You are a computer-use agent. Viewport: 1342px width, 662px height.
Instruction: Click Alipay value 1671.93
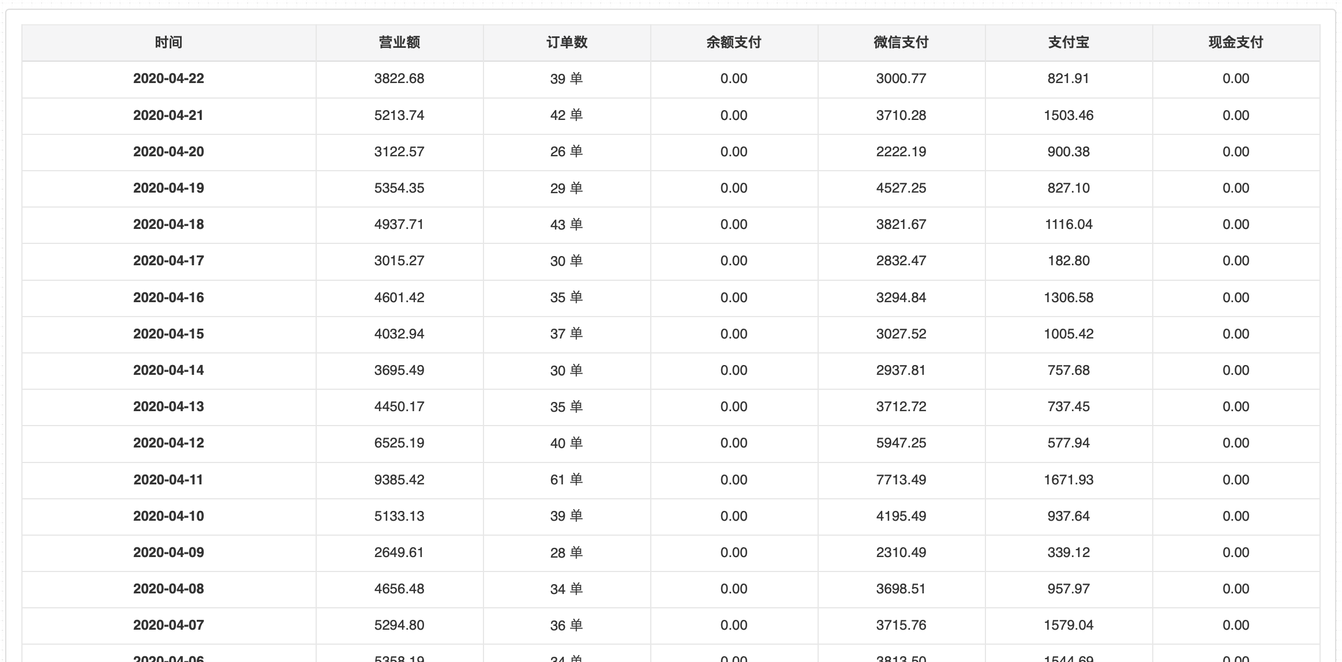[1069, 480]
